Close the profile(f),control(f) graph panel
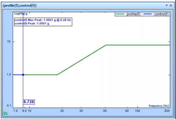 [171, 5]
